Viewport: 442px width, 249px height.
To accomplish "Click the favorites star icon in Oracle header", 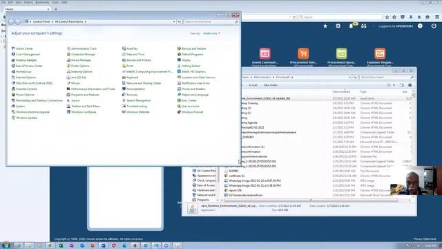I will coord(325,26).
